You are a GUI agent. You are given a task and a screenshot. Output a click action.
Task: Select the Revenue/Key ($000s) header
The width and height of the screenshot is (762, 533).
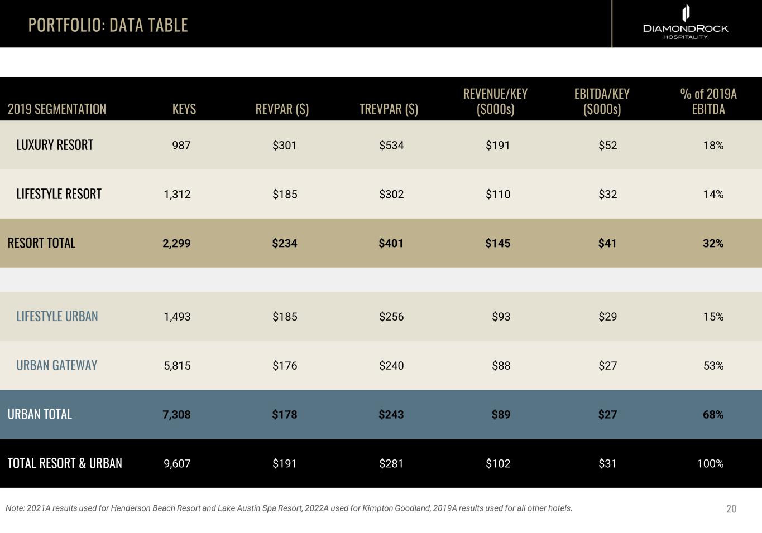tap(495, 101)
